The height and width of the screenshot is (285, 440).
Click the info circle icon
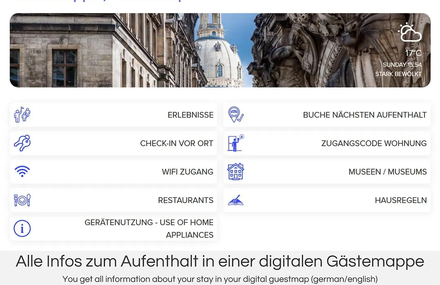[22, 228]
